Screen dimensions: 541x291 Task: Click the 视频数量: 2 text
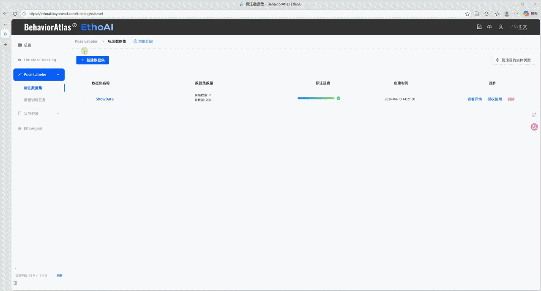pyautogui.click(x=203, y=95)
